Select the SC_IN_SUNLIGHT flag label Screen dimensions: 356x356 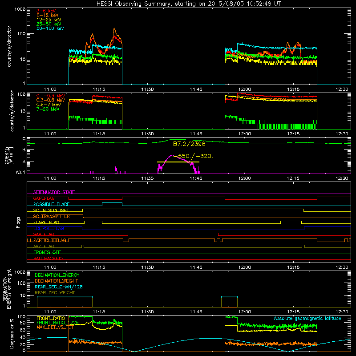pyautogui.click(x=51, y=210)
